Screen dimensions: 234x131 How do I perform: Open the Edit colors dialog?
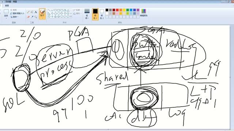click(x=144, y=13)
